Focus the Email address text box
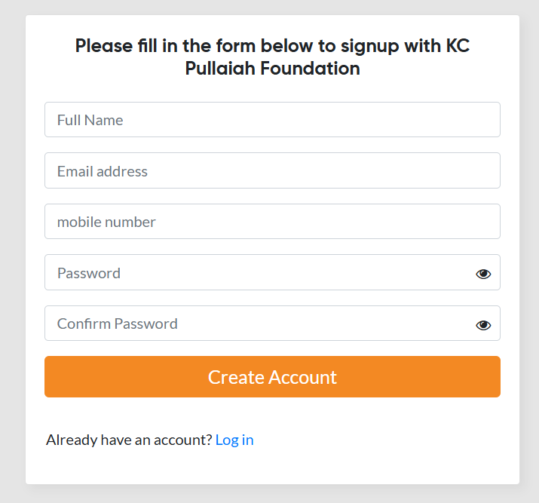 point(272,171)
